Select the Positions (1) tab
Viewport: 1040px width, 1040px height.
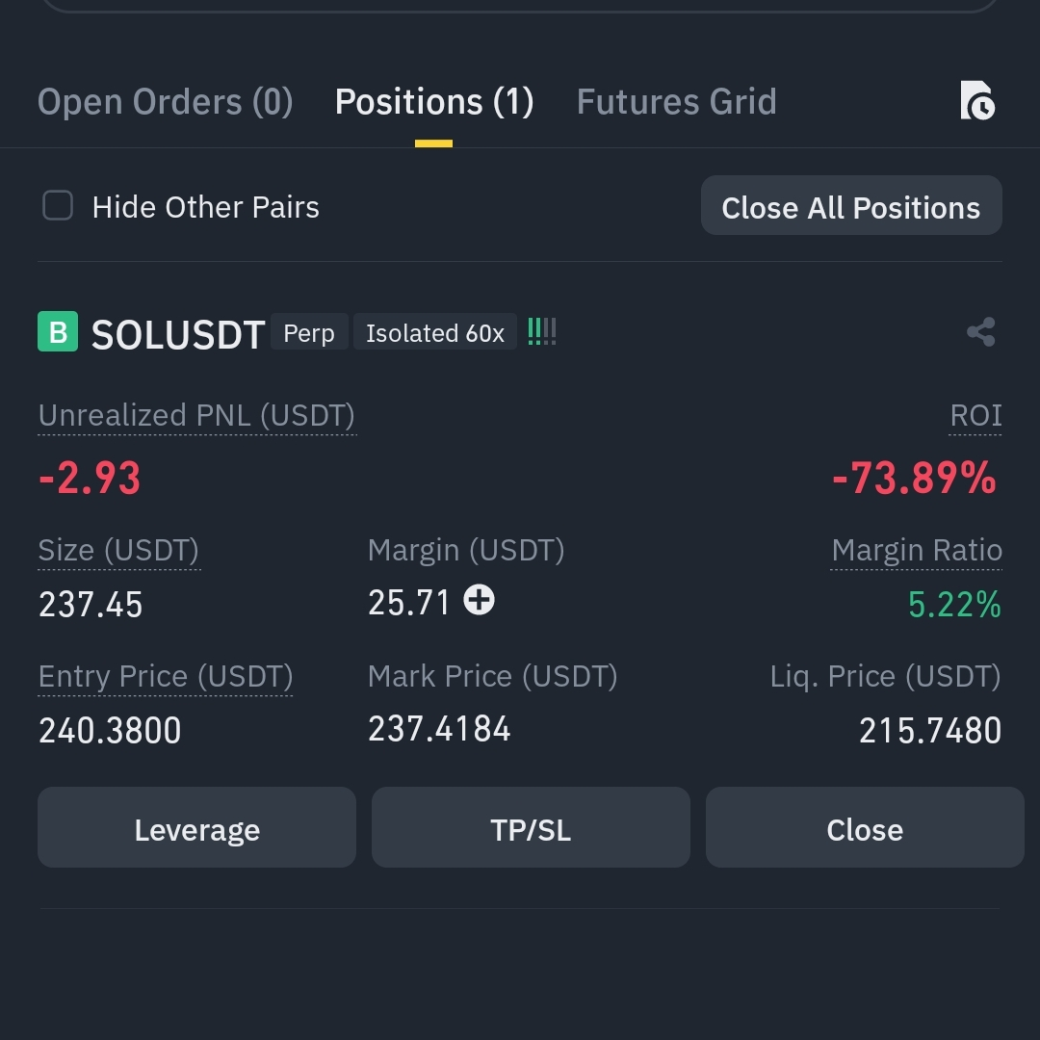(434, 102)
